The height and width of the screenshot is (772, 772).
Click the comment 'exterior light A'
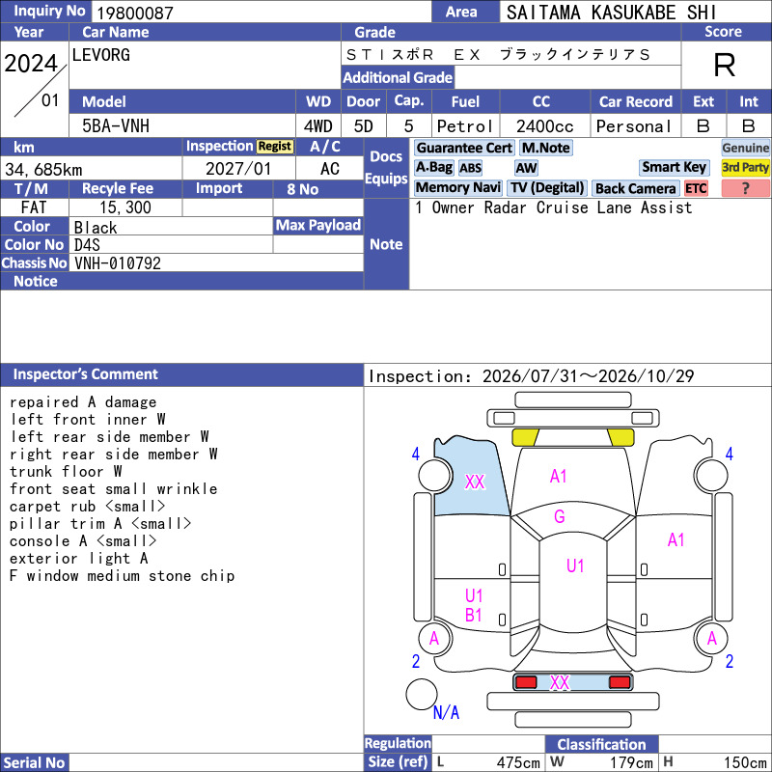(78, 559)
